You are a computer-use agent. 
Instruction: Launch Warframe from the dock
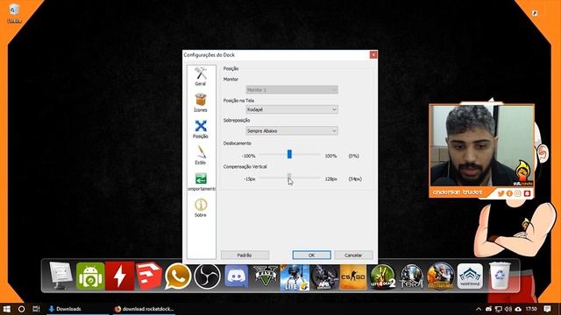click(470, 276)
